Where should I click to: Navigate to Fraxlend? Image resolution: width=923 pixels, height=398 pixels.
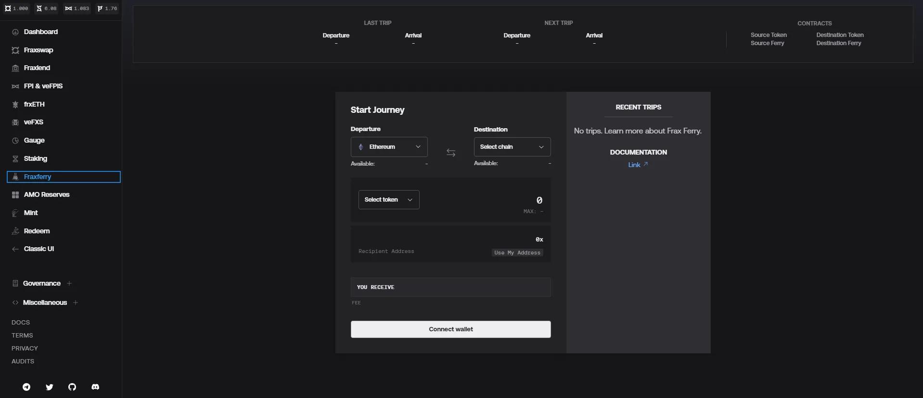click(x=37, y=68)
